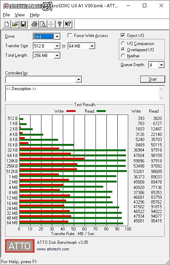The width and height of the screenshot is (170, 265).
Task: Open the Queue Depth dropdown
Action: (x=161, y=65)
